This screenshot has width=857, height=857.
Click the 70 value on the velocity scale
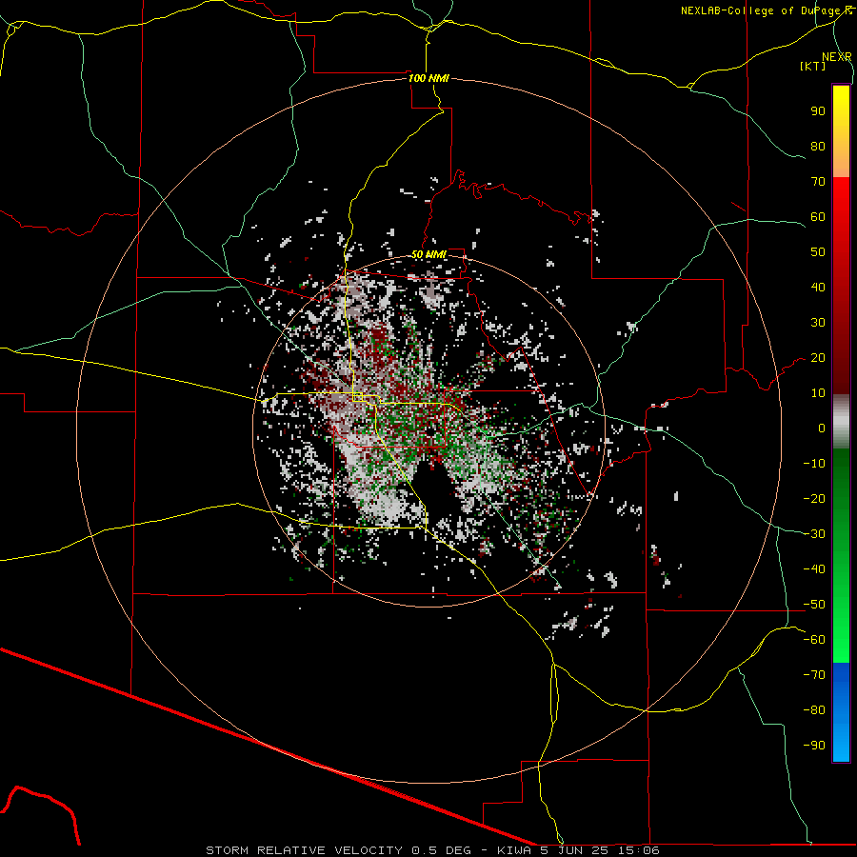coord(818,182)
